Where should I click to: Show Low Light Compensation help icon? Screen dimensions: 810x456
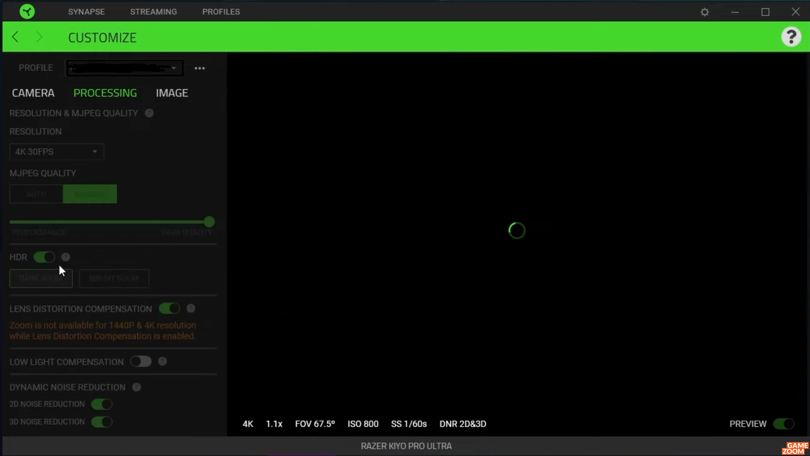click(162, 361)
